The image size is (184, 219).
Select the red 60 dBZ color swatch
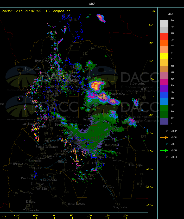tap(164, 37)
